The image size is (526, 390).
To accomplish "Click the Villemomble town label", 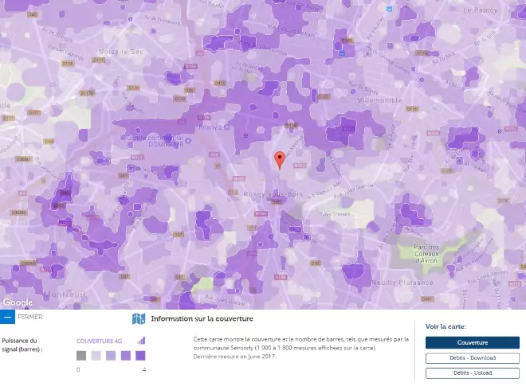I will click(379, 100).
